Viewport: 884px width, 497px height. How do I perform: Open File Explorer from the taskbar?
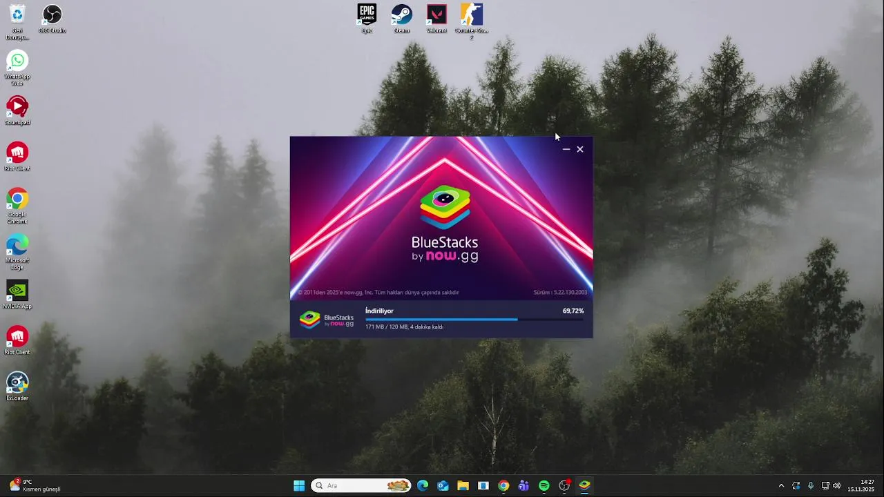coord(463,486)
